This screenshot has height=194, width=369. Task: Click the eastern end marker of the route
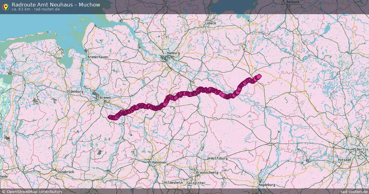[259, 76]
